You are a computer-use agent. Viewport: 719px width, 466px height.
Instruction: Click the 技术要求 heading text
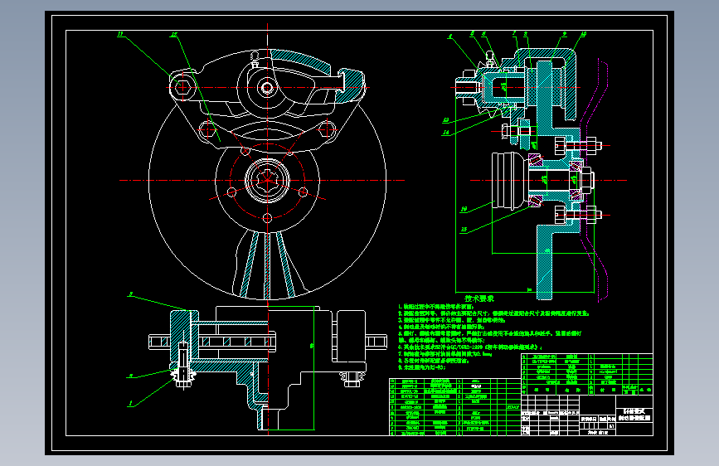[479, 299]
